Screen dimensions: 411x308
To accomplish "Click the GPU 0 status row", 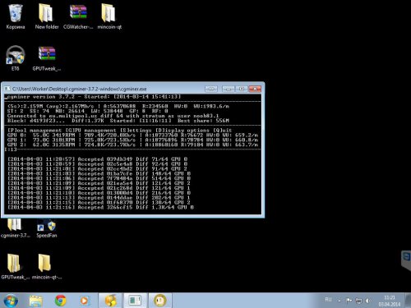I will tap(132, 135).
